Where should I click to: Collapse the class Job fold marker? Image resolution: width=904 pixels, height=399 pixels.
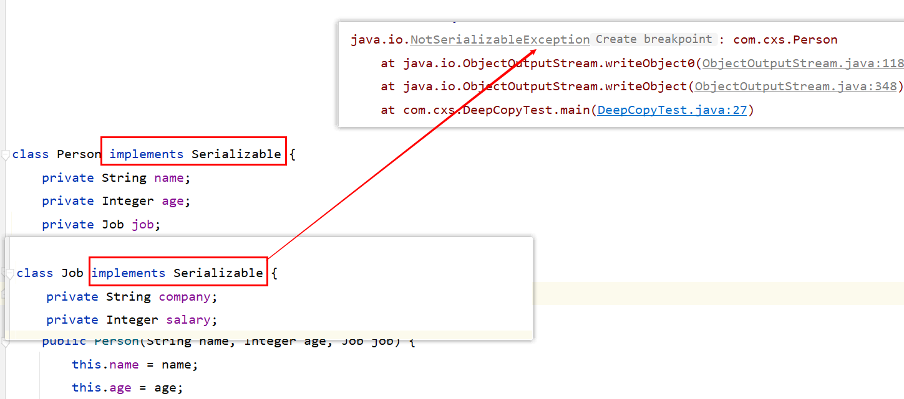(9, 273)
